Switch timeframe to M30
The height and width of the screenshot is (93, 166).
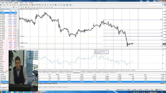point(40,7)
